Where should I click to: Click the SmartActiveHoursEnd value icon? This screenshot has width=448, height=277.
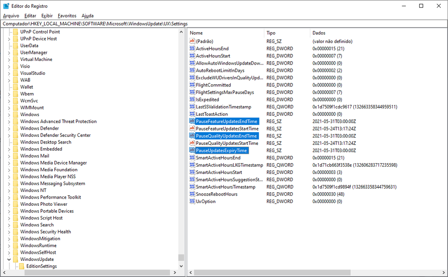point(192,157)
